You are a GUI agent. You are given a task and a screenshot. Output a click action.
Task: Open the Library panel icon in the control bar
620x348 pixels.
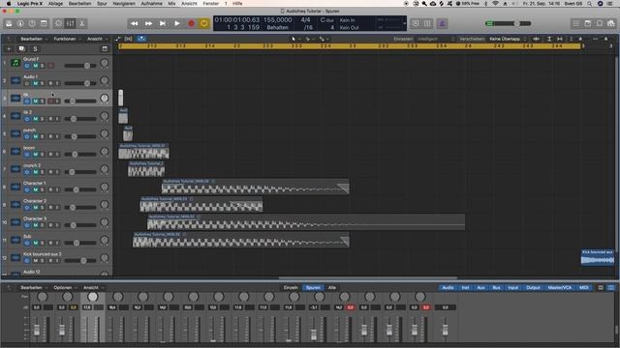pyautogui.click(x=9, y=23)
